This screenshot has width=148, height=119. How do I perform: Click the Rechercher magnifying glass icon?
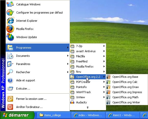(x=10, y=72)
